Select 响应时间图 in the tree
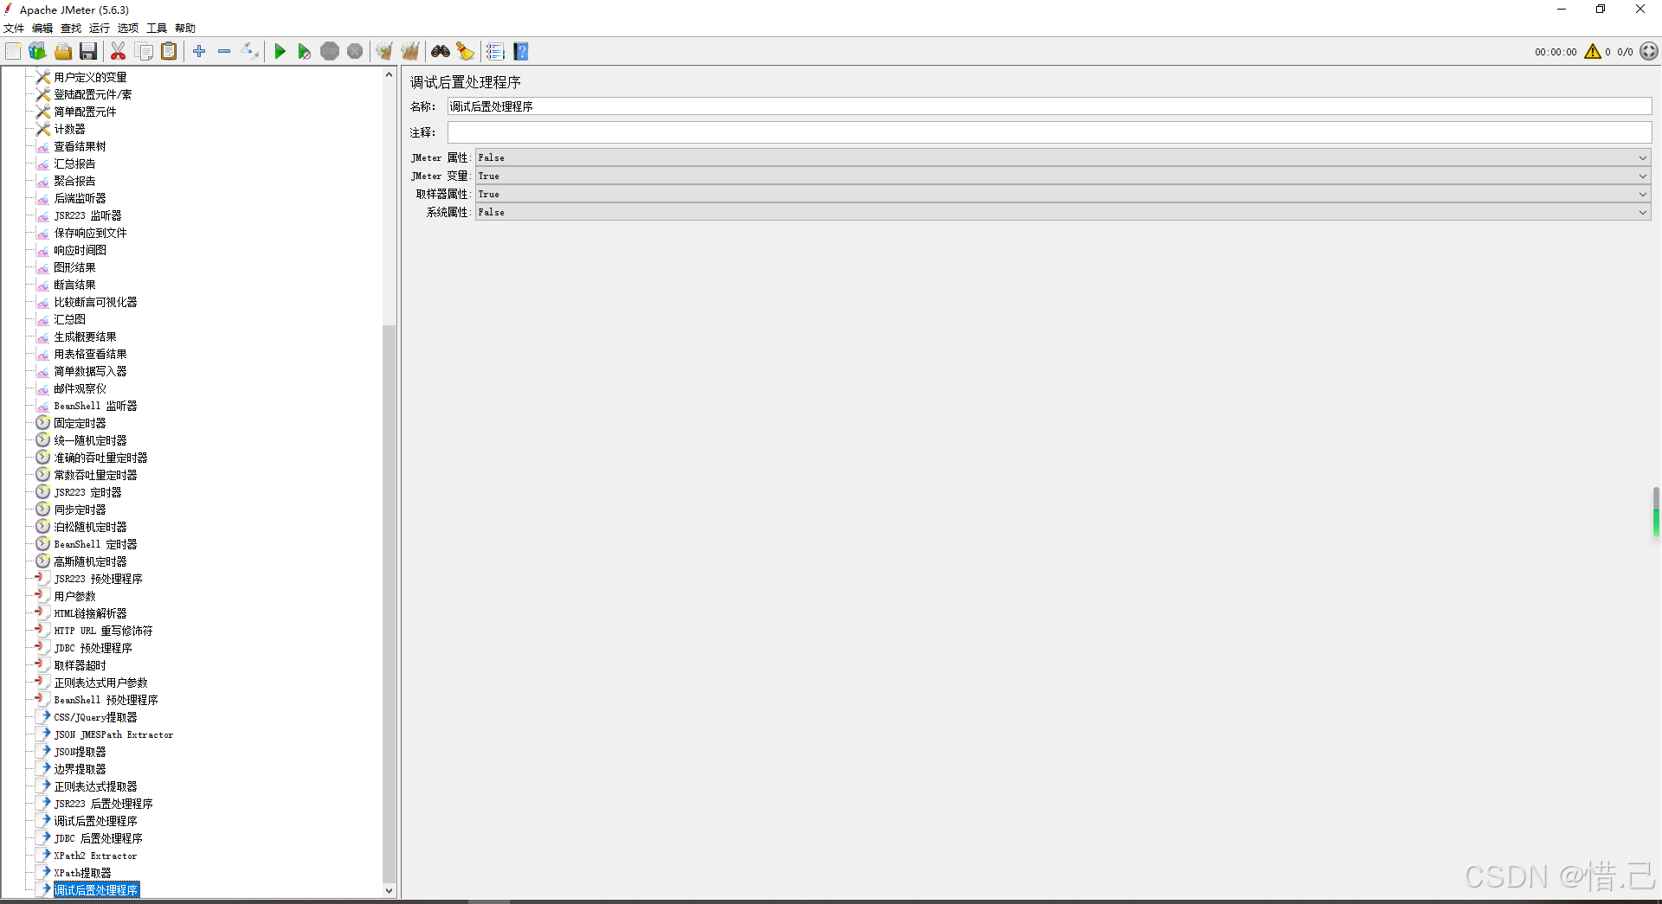The height and width of the screenshot is (904, 1662). tap(80, 250)
